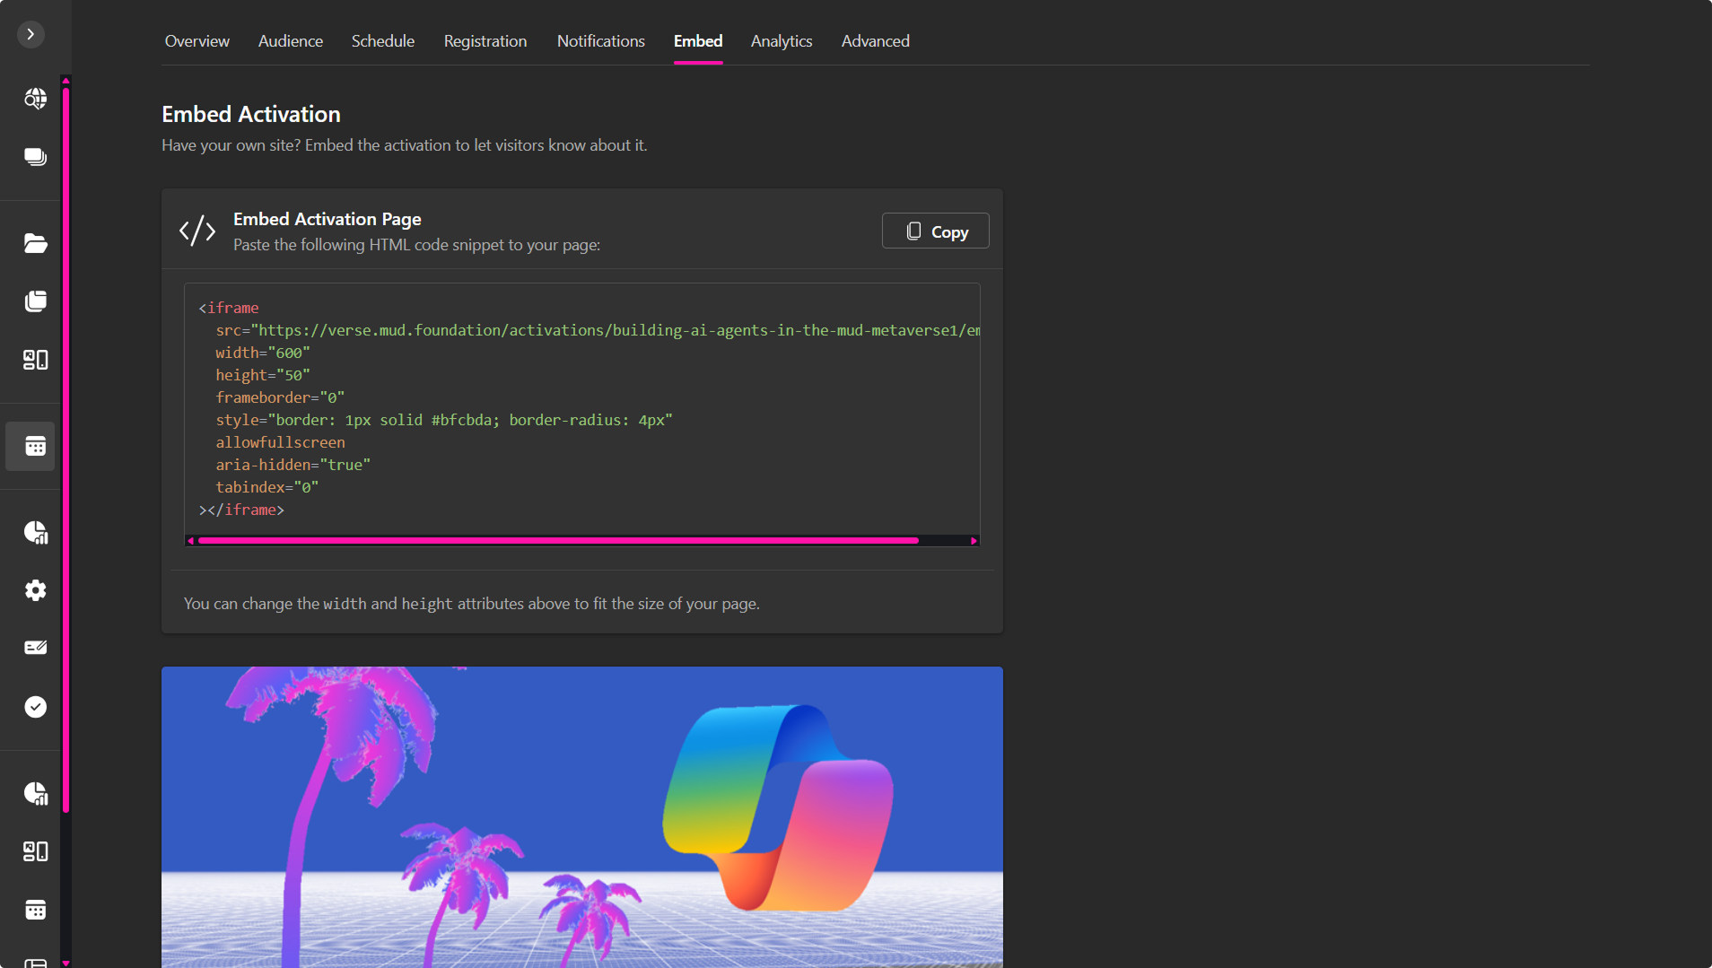The image size is (1712, 968).
Task: Select the highlighted calendar sidebar icon
Action: click(x=35, y=446)
